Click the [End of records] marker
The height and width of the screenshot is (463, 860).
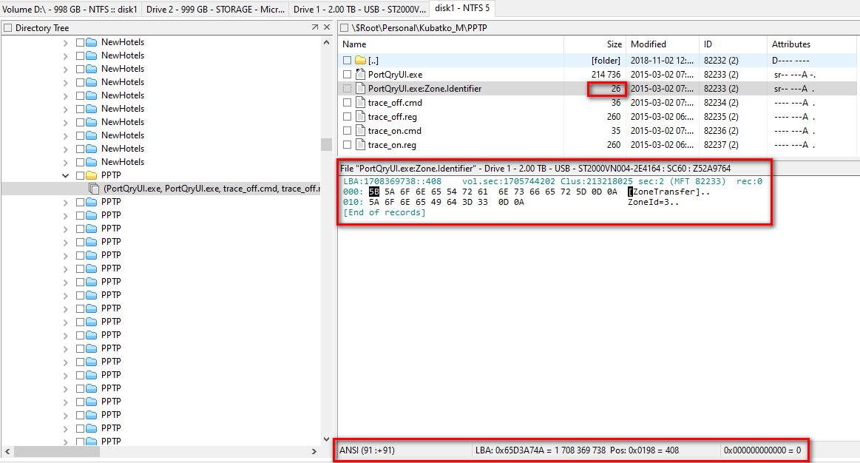pos(385,213)
